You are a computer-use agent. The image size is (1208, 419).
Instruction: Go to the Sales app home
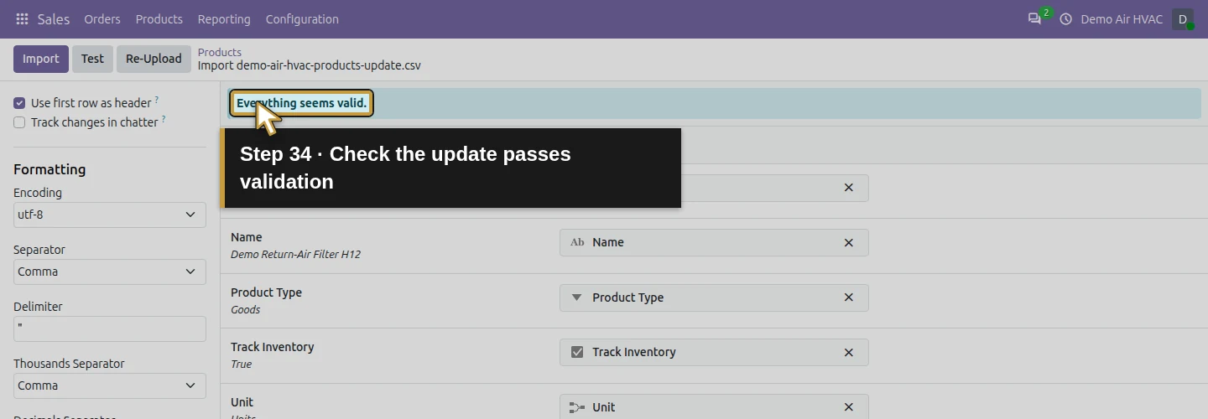(54, 18)
